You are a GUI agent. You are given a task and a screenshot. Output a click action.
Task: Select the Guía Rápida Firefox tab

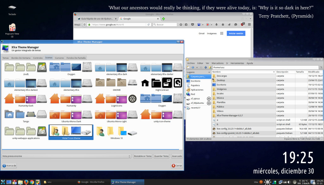pyautogui.click(x=97, y=19)
